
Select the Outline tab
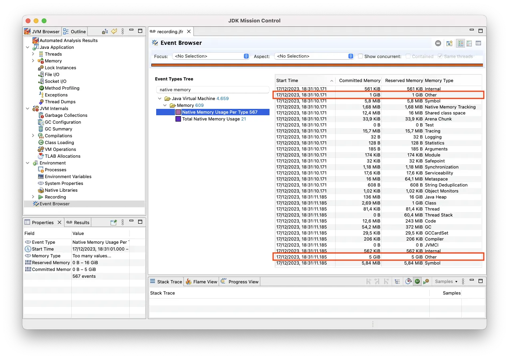pos(75,31)
